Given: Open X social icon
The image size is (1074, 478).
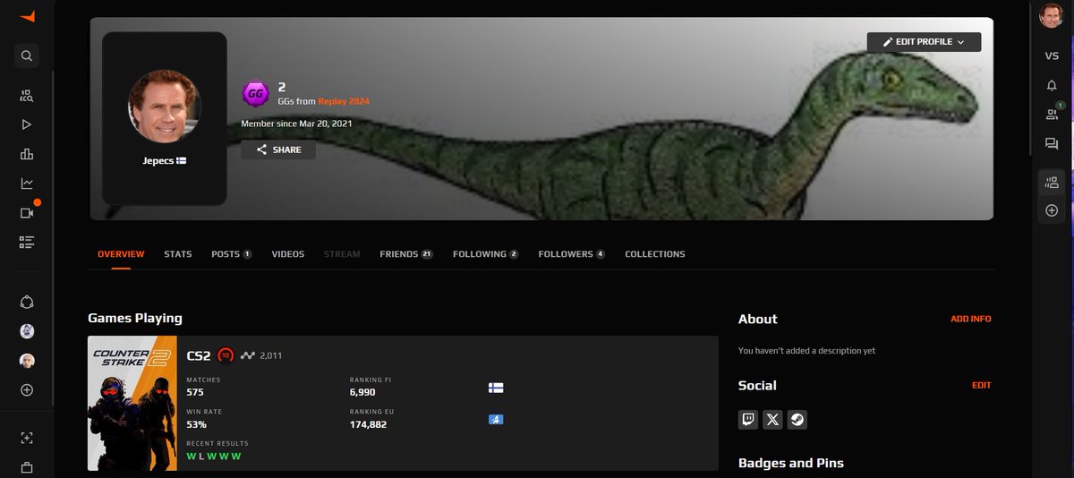Looking at the screenshot, I should tap(772, 419).
